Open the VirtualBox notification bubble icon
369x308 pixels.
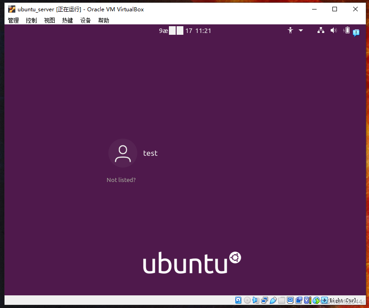[x=356, y=33]
